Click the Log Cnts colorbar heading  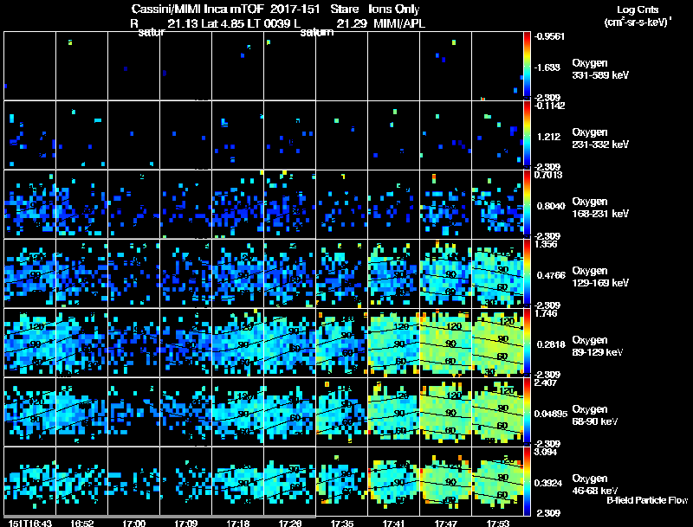click(638, 16)
